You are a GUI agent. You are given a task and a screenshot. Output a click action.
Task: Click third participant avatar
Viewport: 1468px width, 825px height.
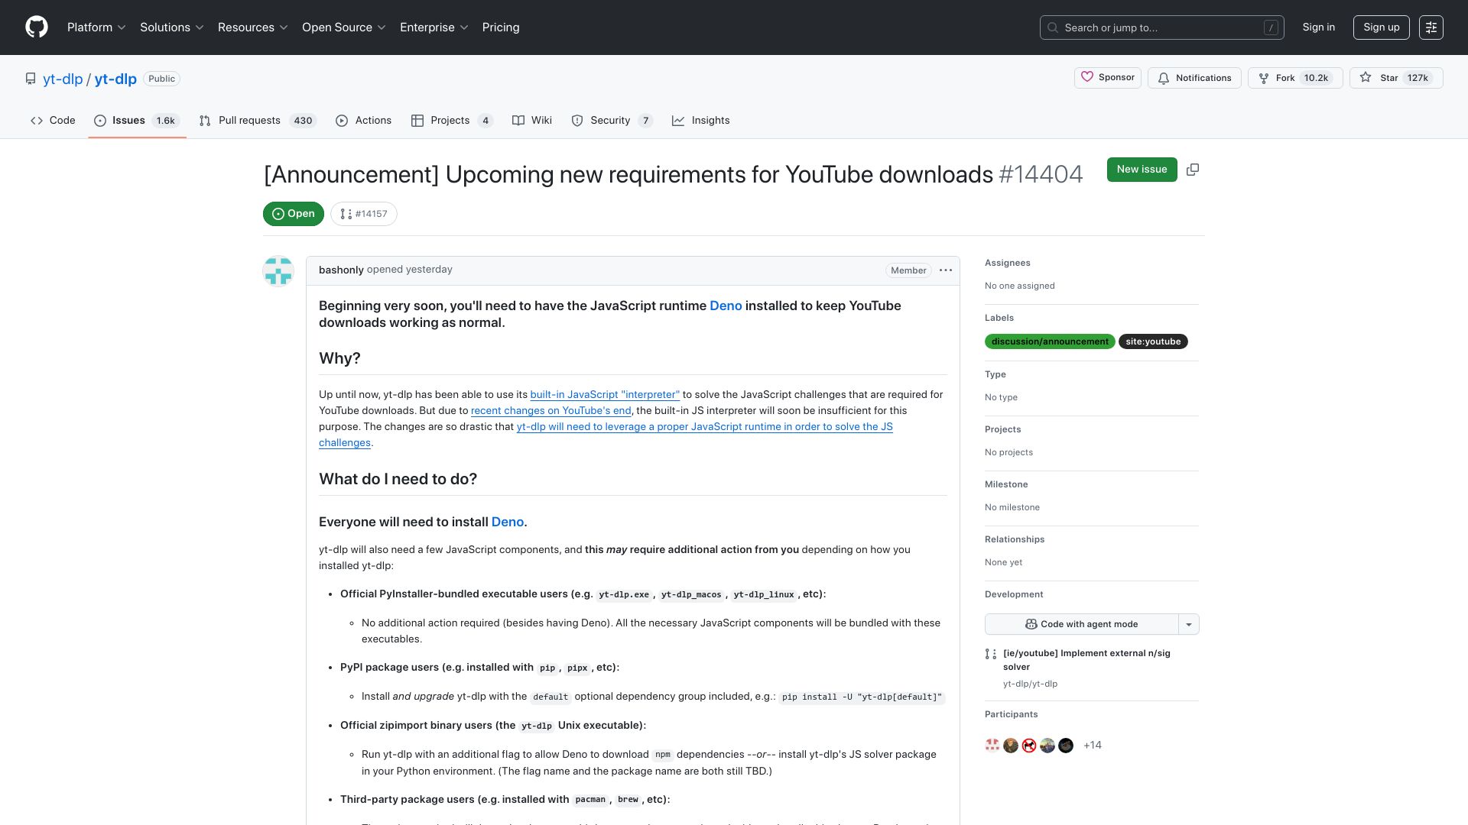click(1029, 746)
